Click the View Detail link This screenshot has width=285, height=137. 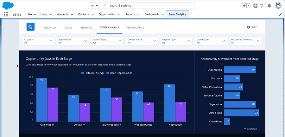click(250, 129)
